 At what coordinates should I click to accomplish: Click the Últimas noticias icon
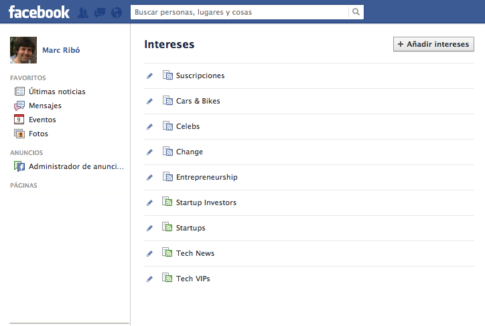tap(19, 92)
